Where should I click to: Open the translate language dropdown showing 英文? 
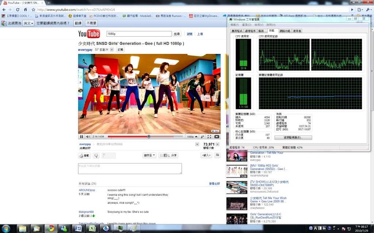point(28,23)
